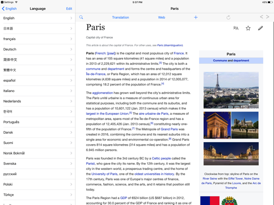
Task: Open River Seine link in caption
Action: pyautogui.click(x=209, y=178)
